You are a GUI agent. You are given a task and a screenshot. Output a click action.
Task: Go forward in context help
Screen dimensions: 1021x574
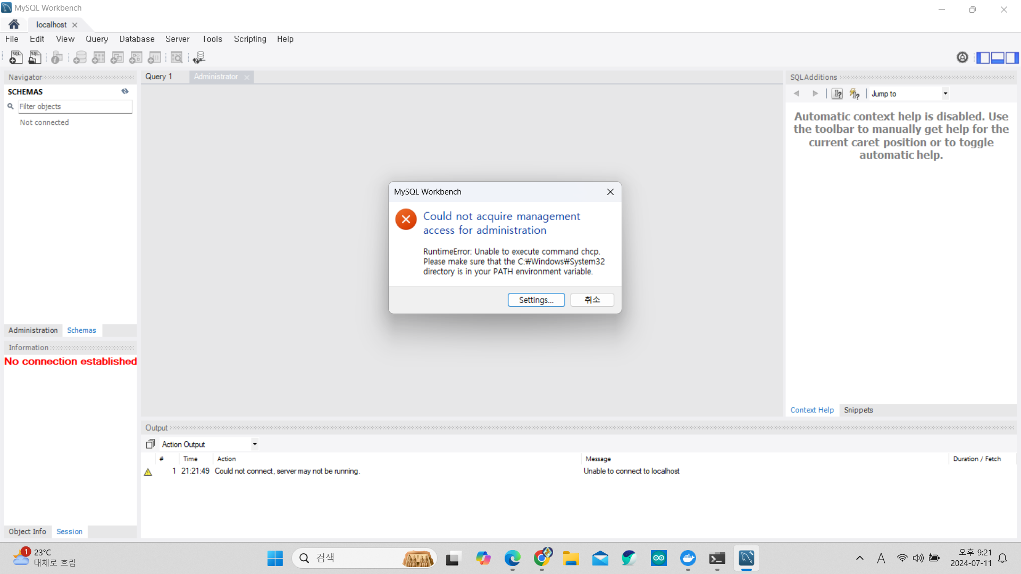[815, 94]
